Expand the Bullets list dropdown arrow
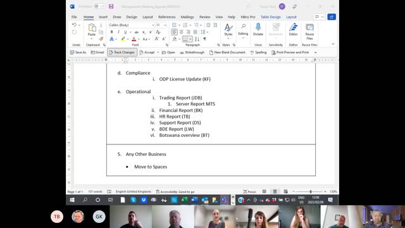The width and height of the screenshot is (405, 228). click(179, 25)
